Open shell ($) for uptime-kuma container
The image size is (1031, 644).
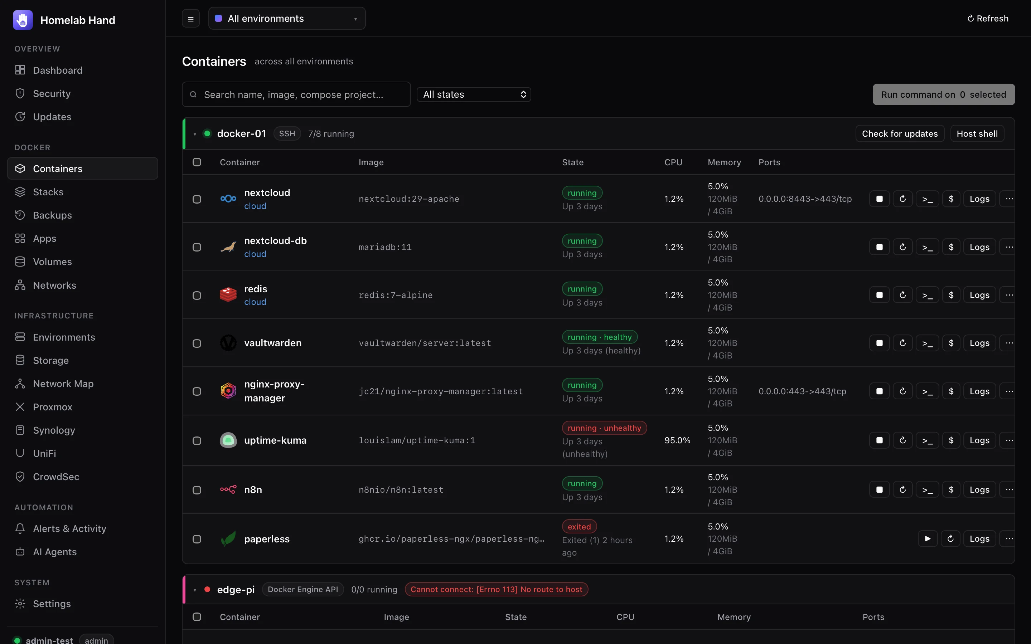point(951,440)
